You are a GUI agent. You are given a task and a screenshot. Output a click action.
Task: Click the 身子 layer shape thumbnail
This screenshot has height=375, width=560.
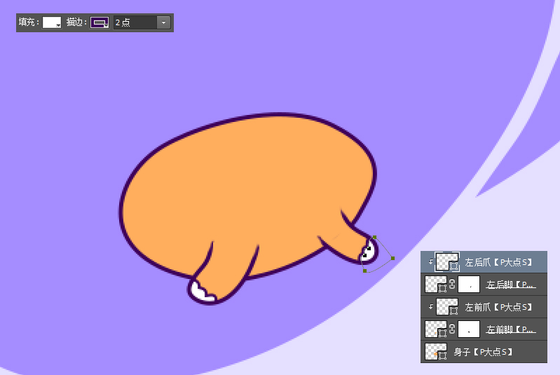(436, 351)
